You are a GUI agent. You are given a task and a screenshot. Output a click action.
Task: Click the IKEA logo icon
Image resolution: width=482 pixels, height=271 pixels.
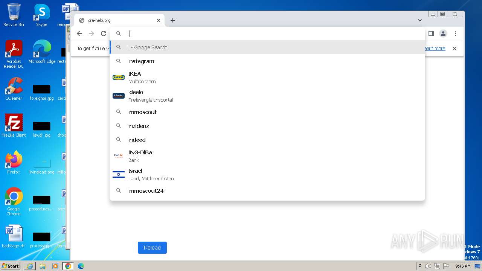click(119, 77)
